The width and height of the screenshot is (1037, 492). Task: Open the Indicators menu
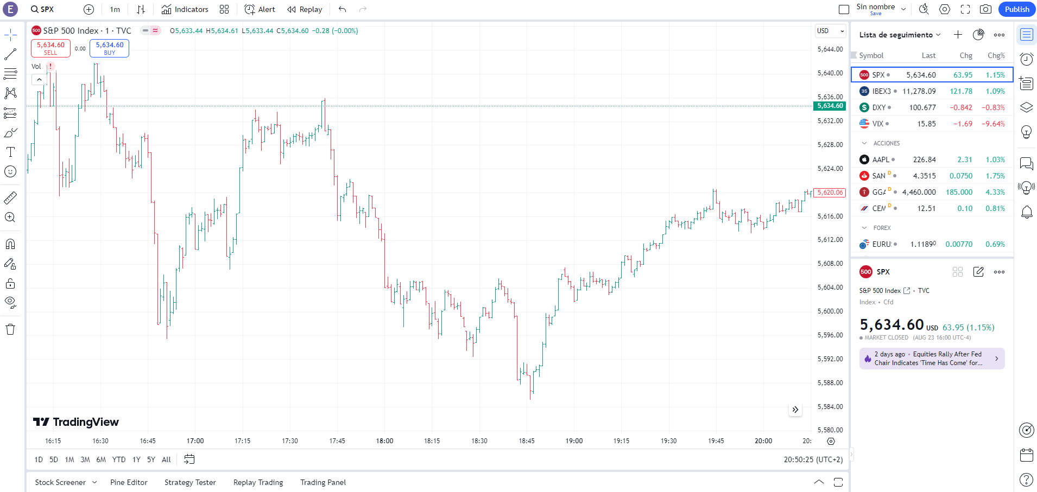pos(185,9)
